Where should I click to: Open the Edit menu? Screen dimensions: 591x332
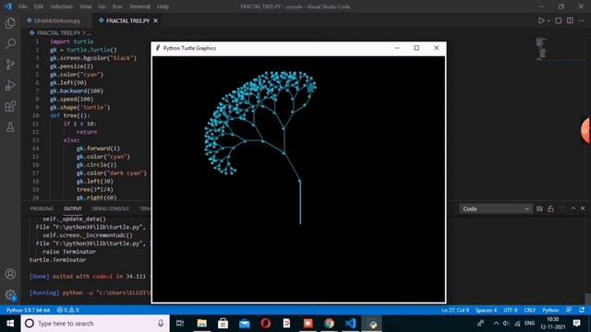pyautogui.click(x=39, y=6)
